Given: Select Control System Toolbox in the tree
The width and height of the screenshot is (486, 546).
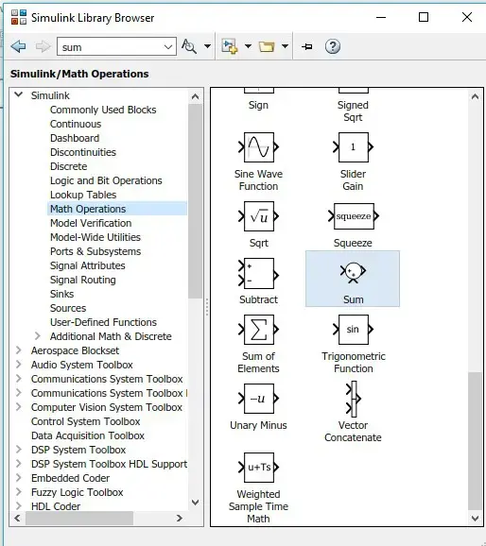Looking at the screenshot, I should pyautogui.click(x=85, y=421).
